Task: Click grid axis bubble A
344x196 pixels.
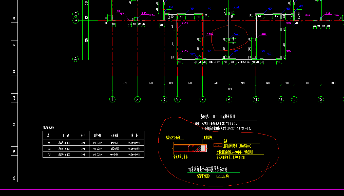Action: pos(75,59)
